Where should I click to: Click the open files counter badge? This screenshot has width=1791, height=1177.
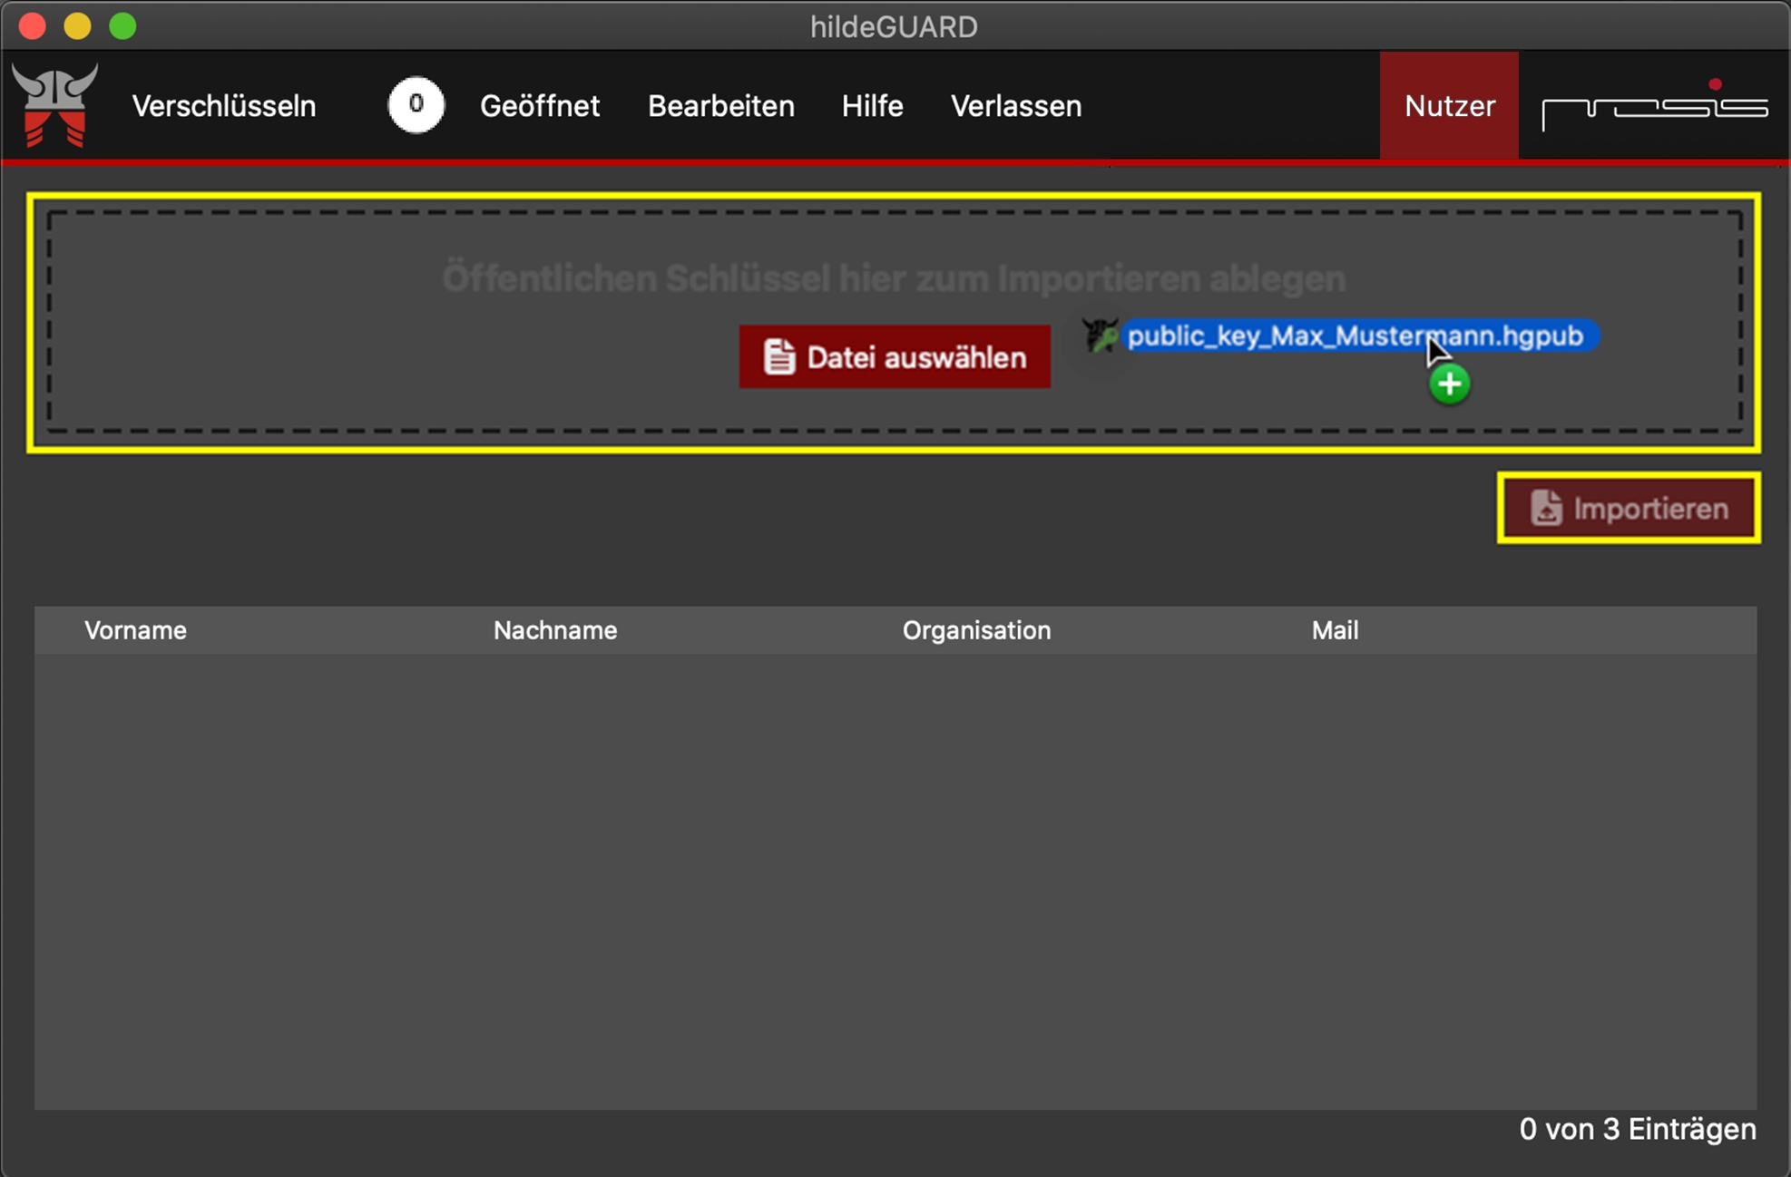pyautogui.click(x=416, y=105)
